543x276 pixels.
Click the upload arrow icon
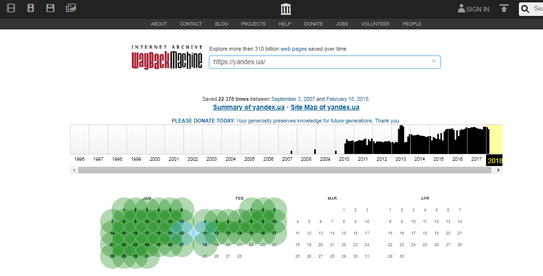tap(504, 9)
